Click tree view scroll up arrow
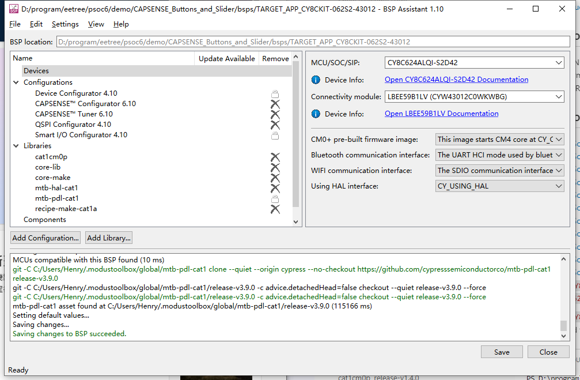580x380 pixels. [x=295, y=57]
